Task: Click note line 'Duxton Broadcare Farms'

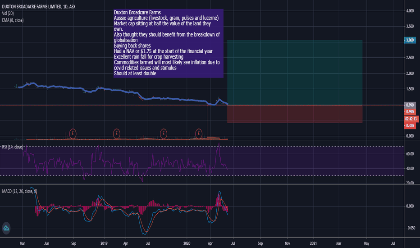Action: 137,12
